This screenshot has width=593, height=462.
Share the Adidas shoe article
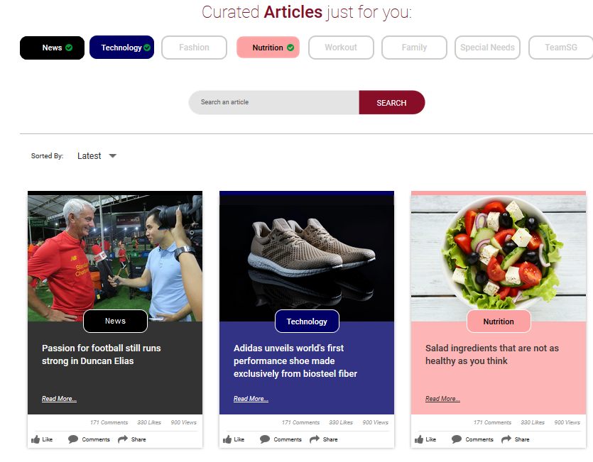[x=323, y=439]
